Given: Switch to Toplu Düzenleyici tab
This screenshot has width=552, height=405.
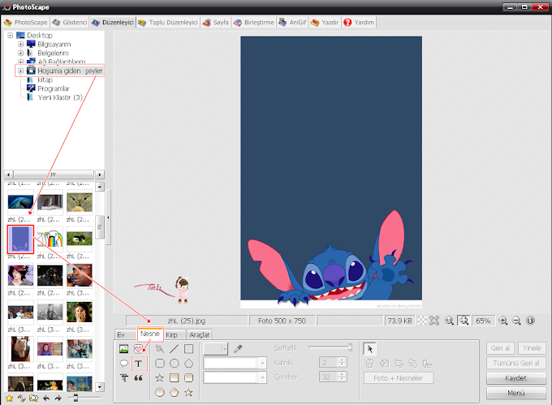Looking at the screenshot, I should (x=168, y=22).
